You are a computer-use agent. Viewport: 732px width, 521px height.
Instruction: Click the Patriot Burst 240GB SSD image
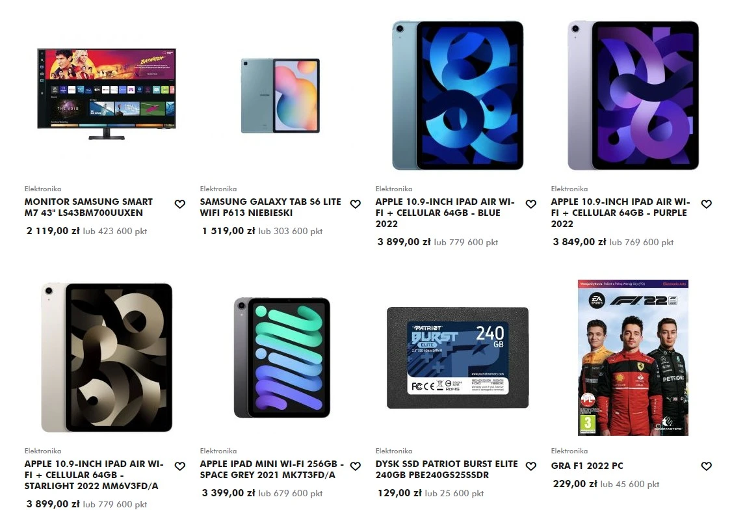coord(458,358)
